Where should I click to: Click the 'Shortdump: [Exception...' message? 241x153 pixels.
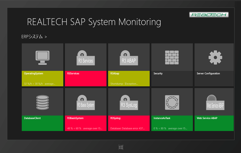click(x=124, y=84)
